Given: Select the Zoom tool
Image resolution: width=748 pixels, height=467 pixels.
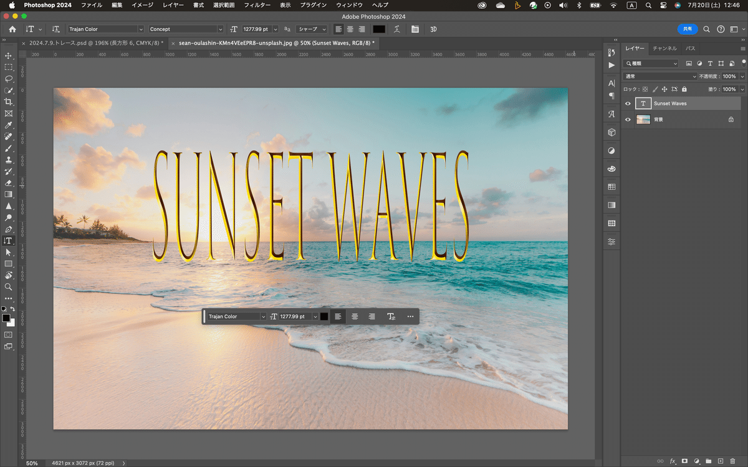Looking at the screenshot, I should click(8, 287).
